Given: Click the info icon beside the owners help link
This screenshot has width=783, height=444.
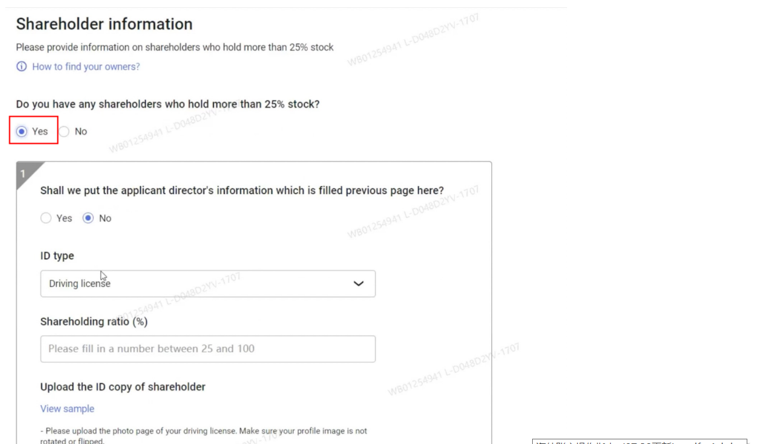Looking at the screenshot, I should (22, 67).
